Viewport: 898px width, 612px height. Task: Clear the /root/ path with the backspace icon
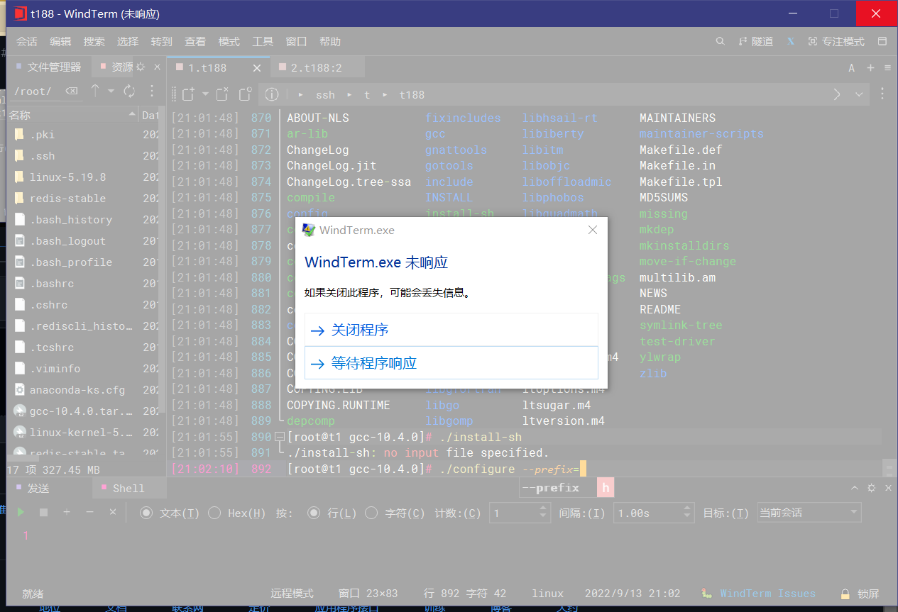tap(72, 91)
